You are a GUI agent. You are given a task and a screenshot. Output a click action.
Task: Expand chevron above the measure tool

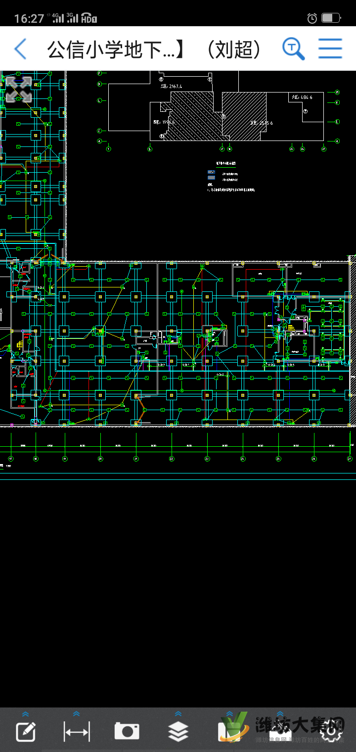77,714
